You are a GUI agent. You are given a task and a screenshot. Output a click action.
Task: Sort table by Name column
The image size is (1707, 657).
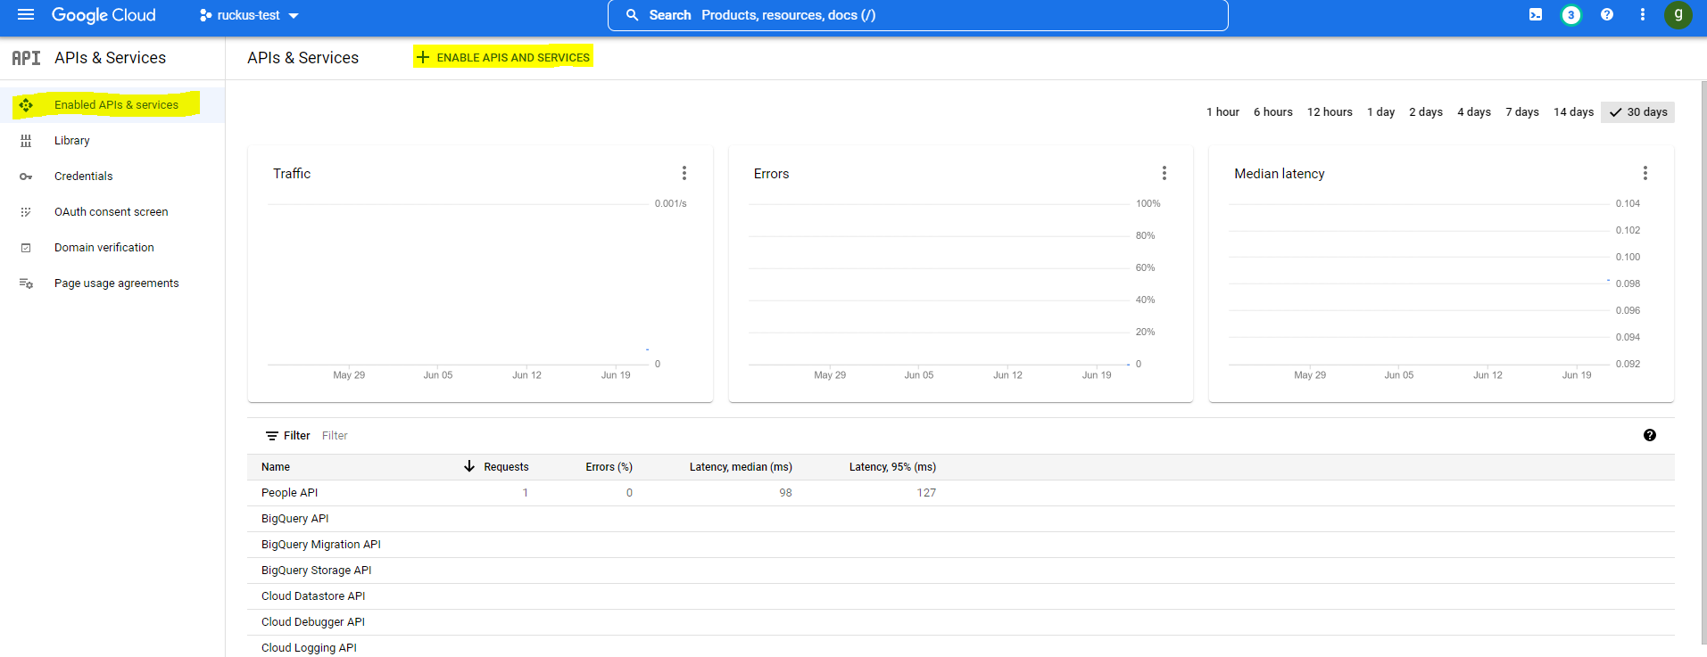click(276, 467)
